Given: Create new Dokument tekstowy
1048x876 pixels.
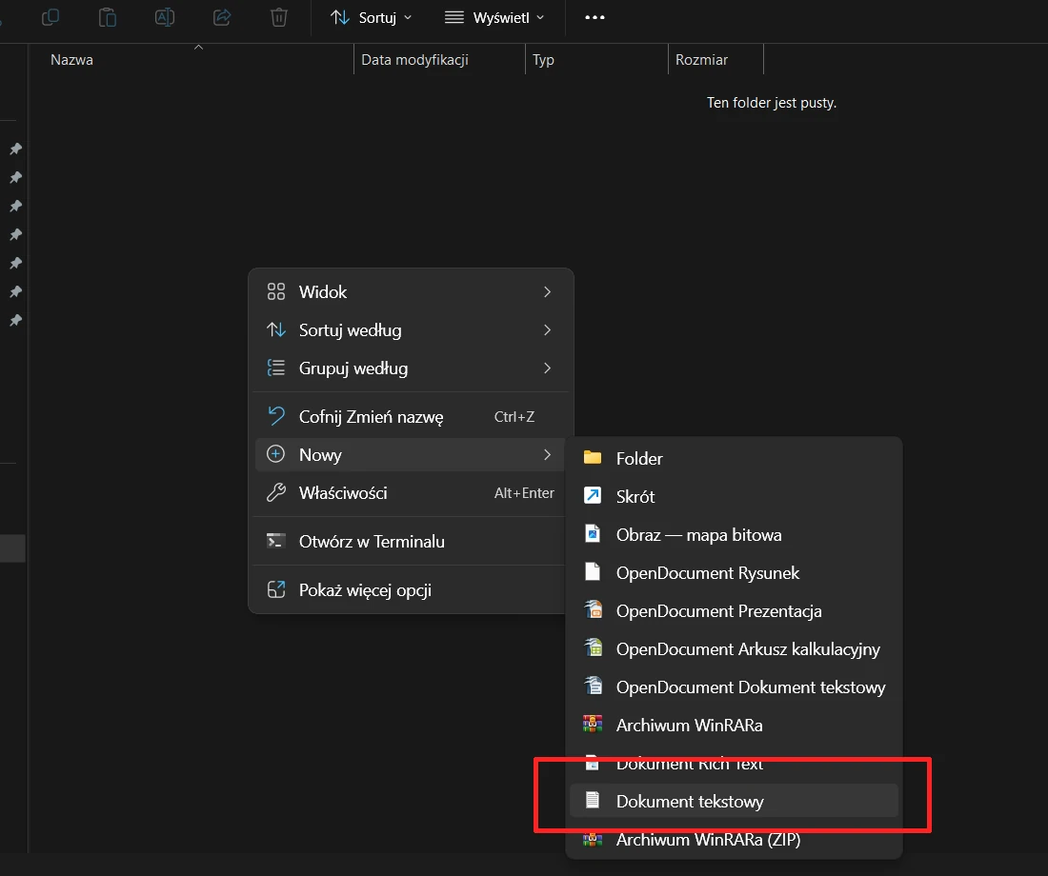Looking at the screenshot, I should coord(734,801).
